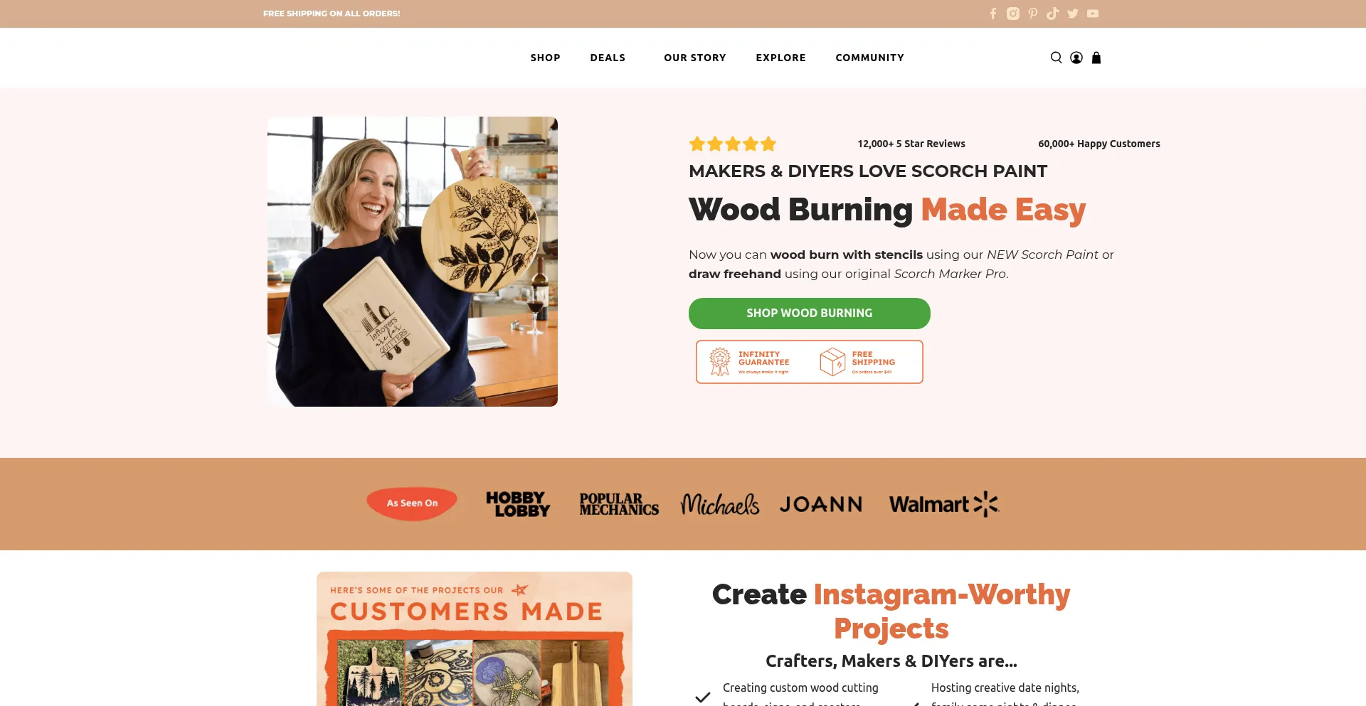1366x706 pixels.
Task: Open the TikTok social icon
Action: [1053, 14]
